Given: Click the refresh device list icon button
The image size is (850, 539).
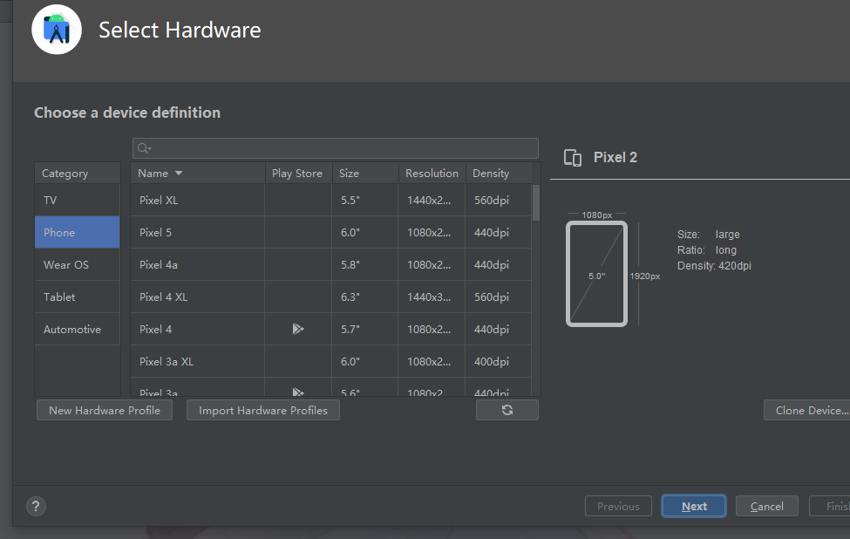Looking at the screenshot, I should [x=507, y=410].
